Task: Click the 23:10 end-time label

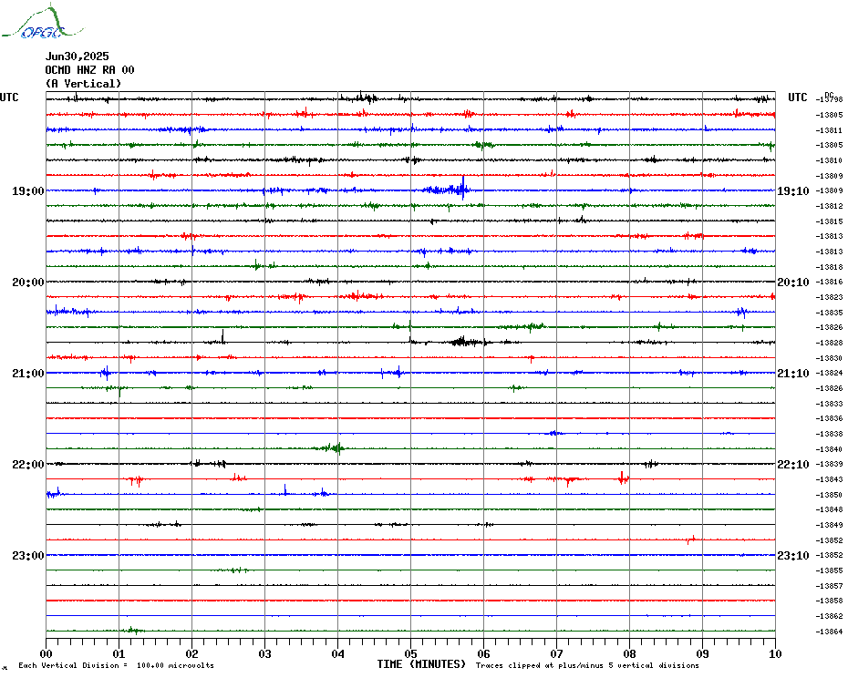Action: [x=793, y=555]
